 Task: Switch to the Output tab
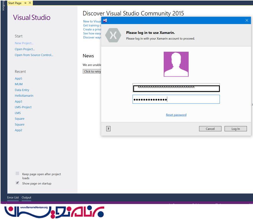pyautogui.click(x=27, y=198)
